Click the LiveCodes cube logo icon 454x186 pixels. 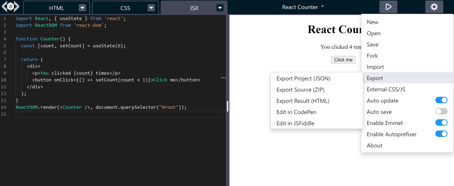tap(11, 6)
